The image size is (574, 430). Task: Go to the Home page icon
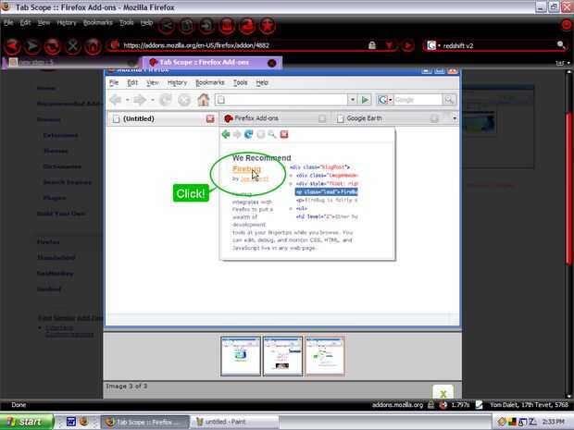(93, 46)
